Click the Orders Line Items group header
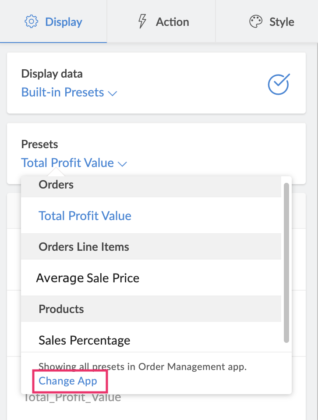The image size is (318, 420). pos(84,247)
